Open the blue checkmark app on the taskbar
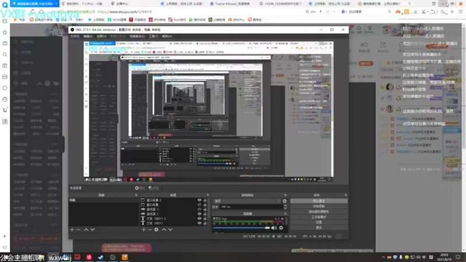Viewport: 466px width, 262px height. pos(101,257)
